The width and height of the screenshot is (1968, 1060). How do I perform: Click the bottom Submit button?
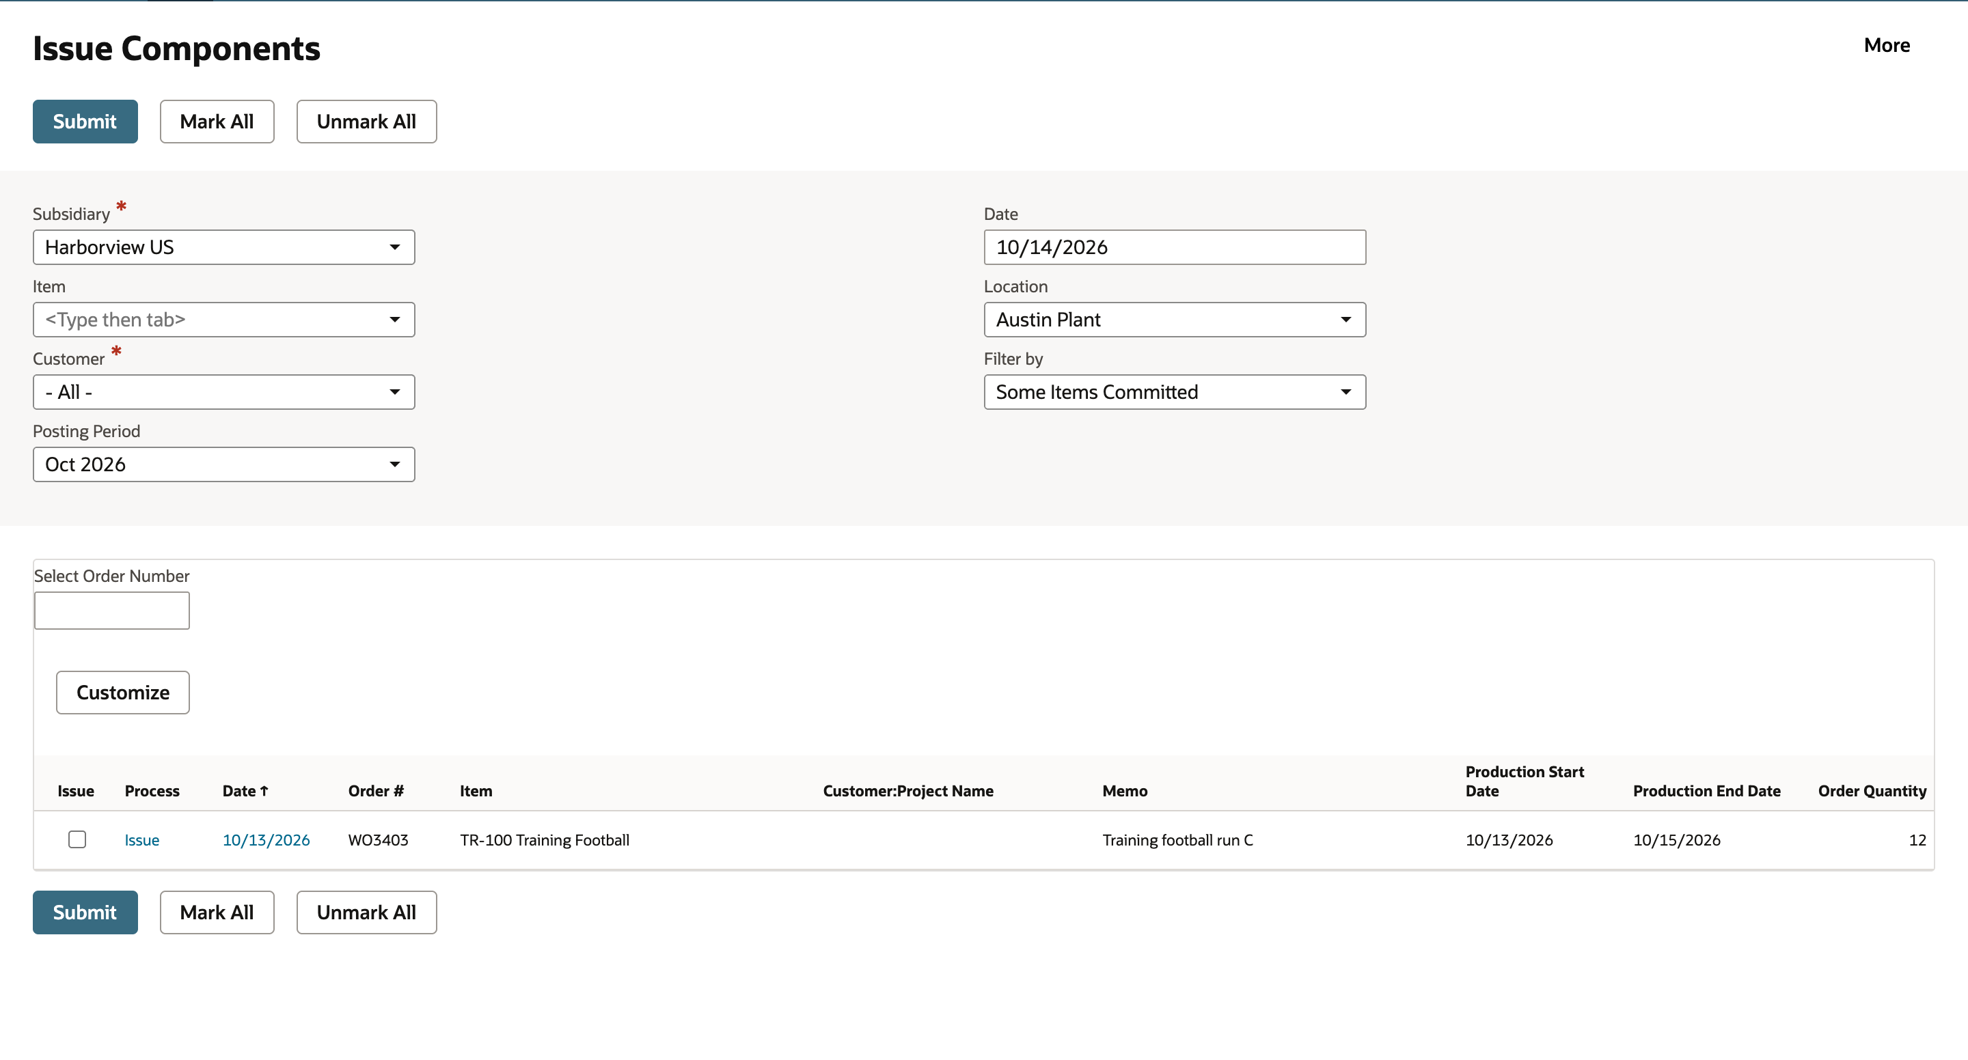(x=85, y=912)
